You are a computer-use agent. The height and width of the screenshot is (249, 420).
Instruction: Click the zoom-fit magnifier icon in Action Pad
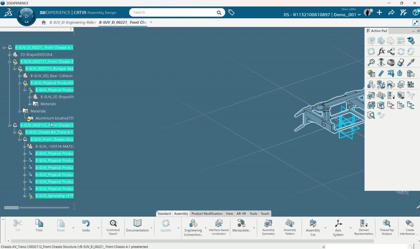click(371, 62)
